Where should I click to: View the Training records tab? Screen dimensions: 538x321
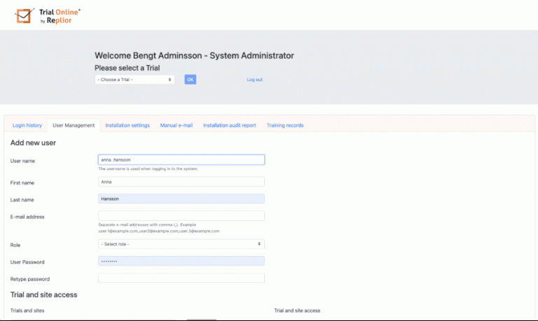[x=284, y=125]
